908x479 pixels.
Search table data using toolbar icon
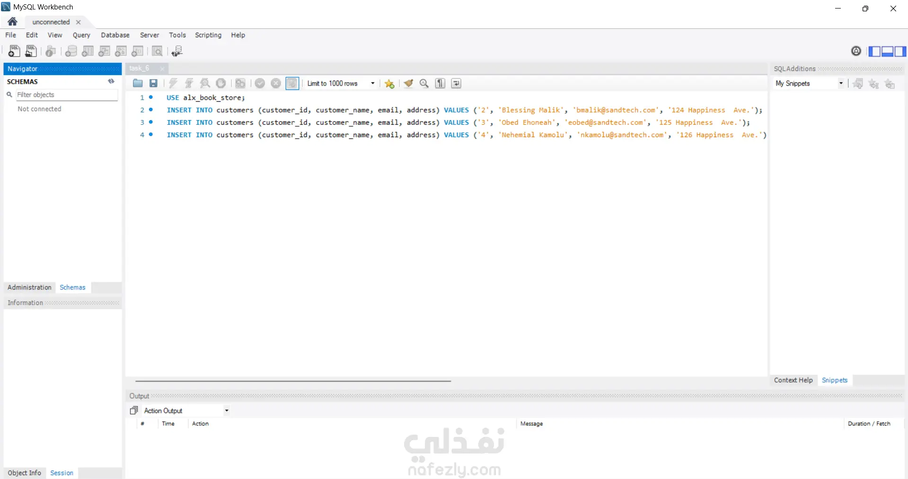click(x=157, y=51)
